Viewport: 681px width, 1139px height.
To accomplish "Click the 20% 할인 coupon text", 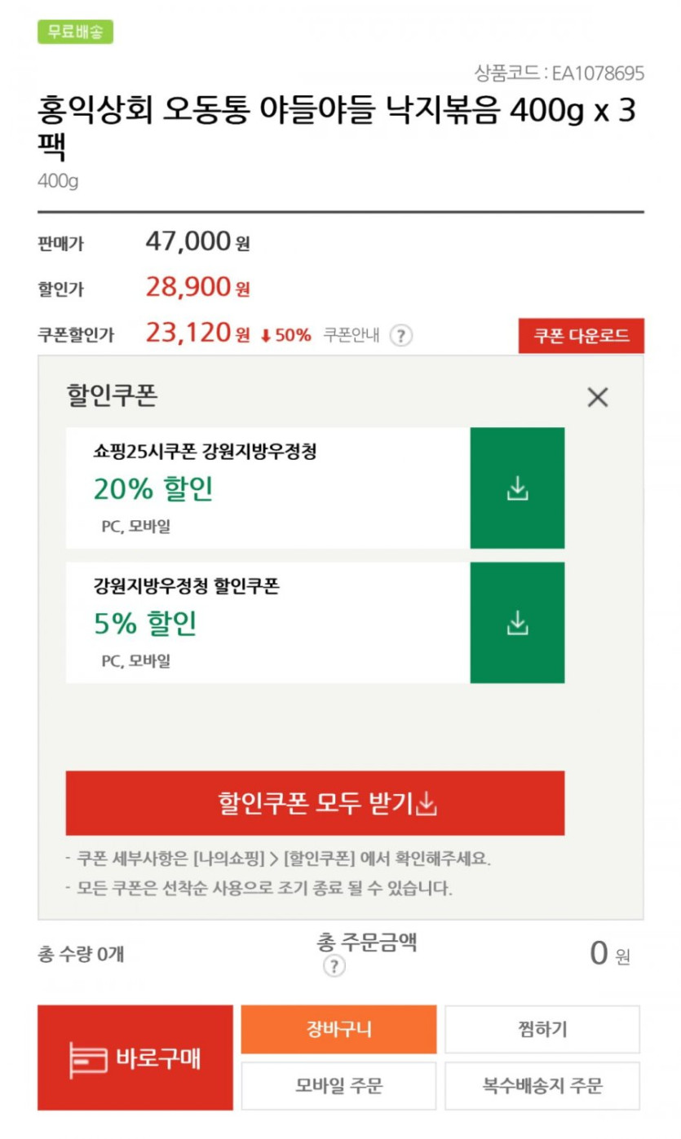I will pos(153,489).
